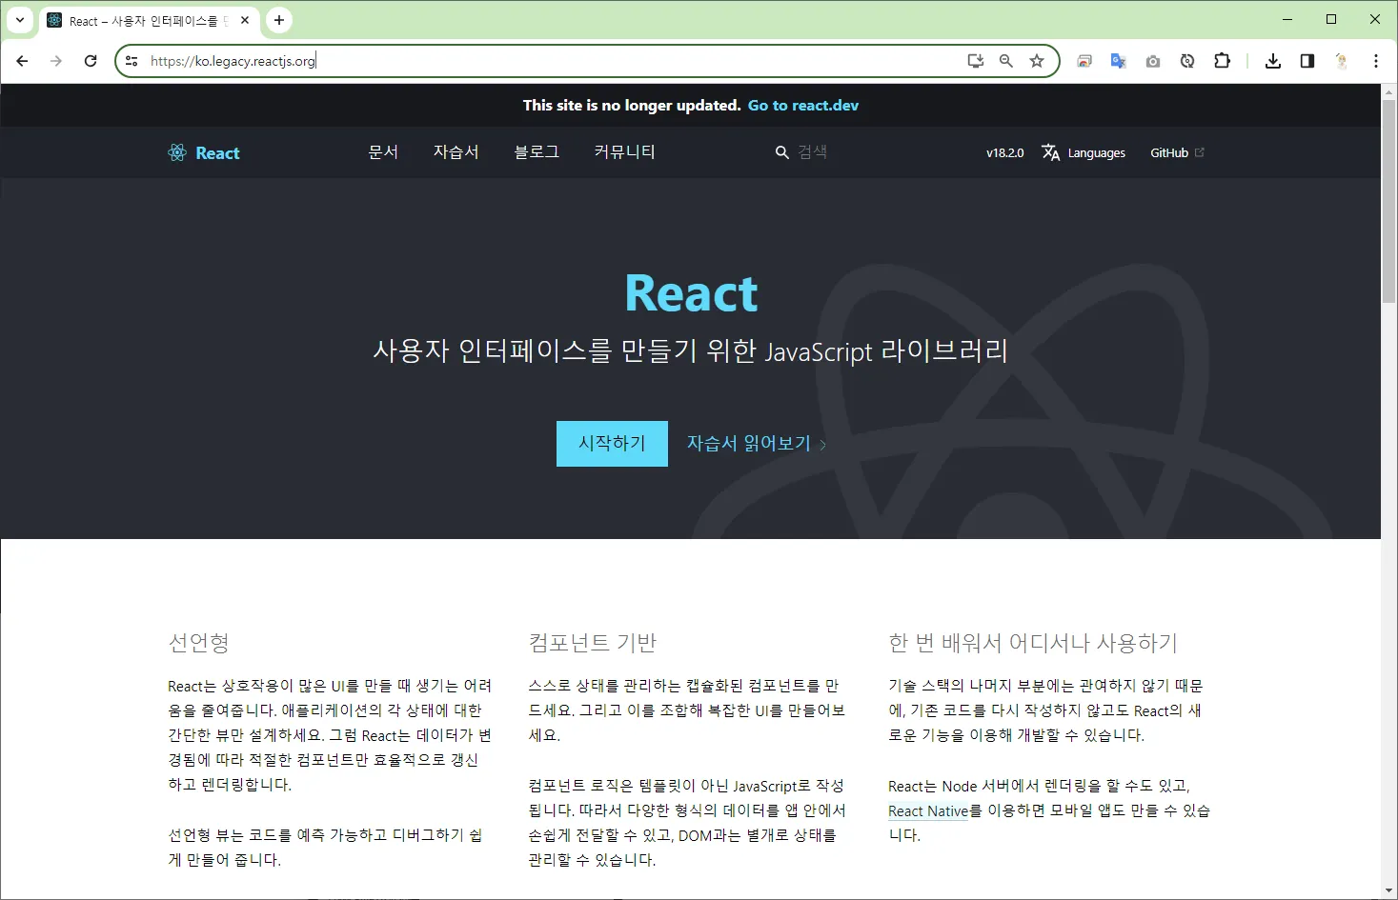Open the 자습서 navigation item

pyautogui.click(x=456, y=152)
